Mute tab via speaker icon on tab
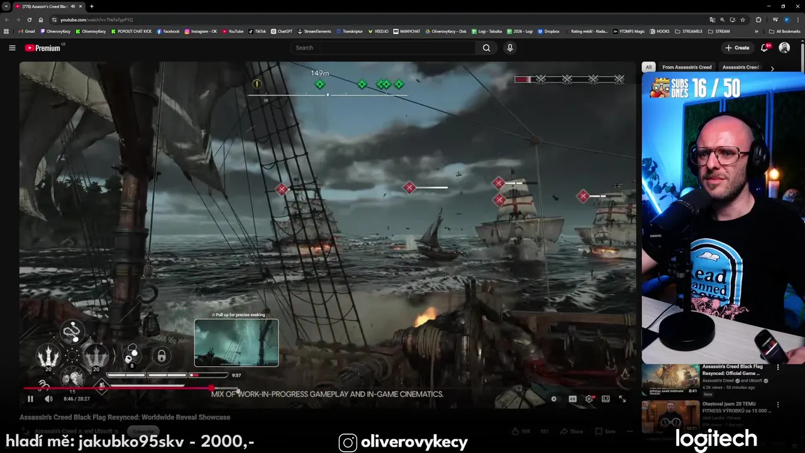 [73, 6]
